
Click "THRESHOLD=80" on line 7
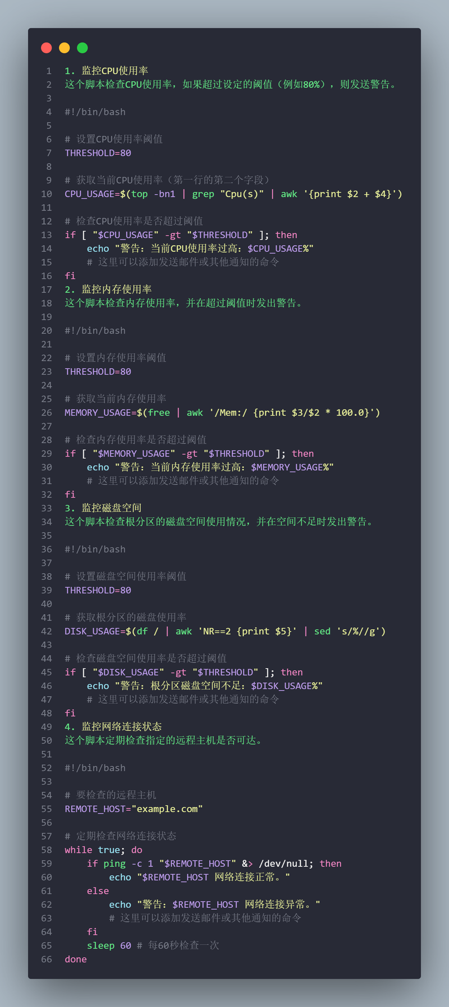click(98, 153)
